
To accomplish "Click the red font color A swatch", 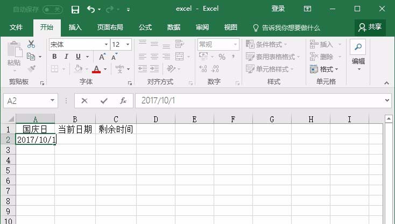I will point(96,69).
